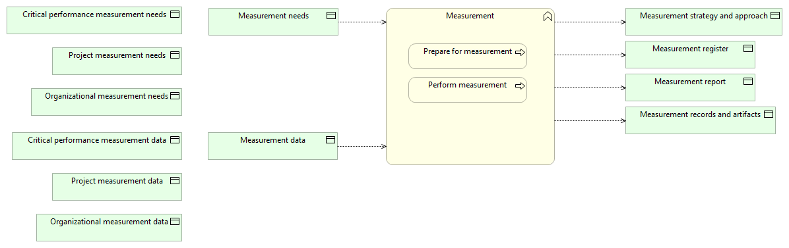Viewport: 789px width, 248px height.
Task: Select the 'Organizational measurement data' label
Action: tap(110, 222)
